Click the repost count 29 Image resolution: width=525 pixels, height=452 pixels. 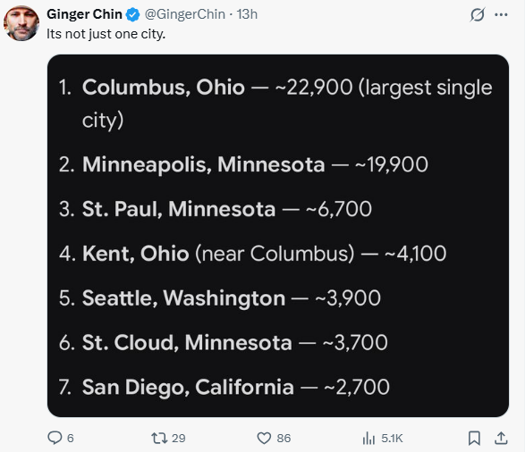[179, 438]
